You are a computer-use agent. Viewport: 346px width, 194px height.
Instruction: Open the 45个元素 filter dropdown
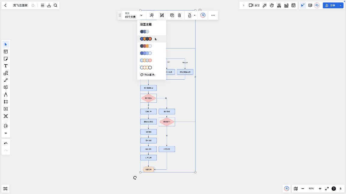(x=134, y=15)
